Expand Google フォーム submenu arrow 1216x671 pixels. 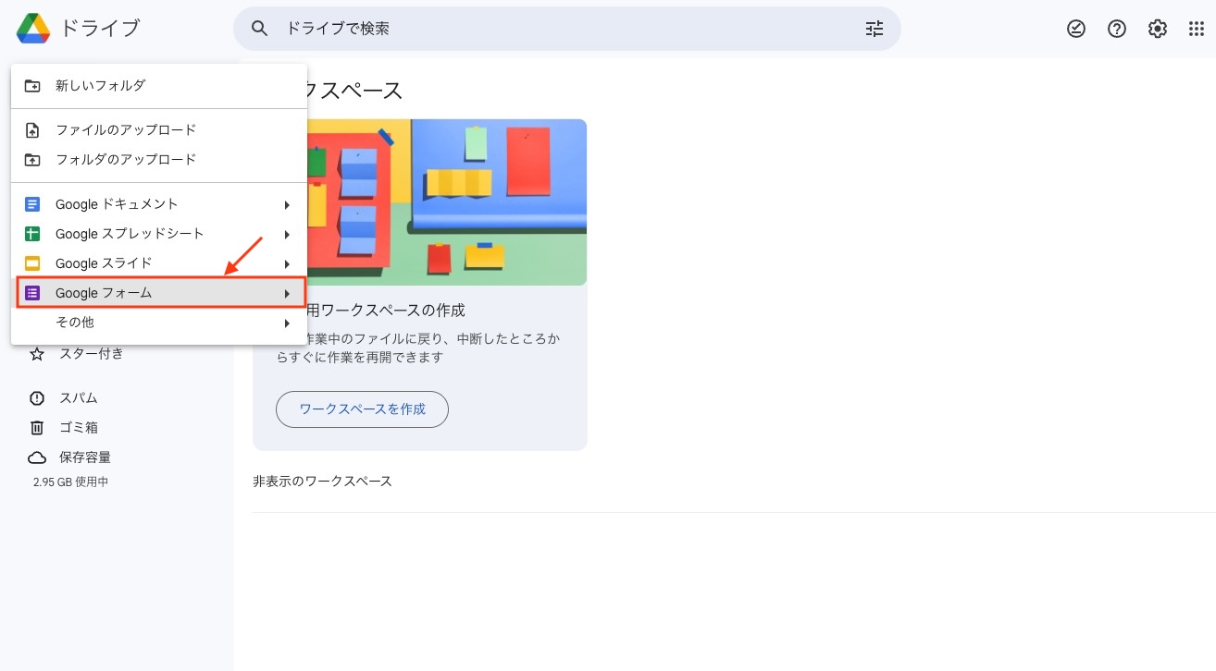point(287,293)
